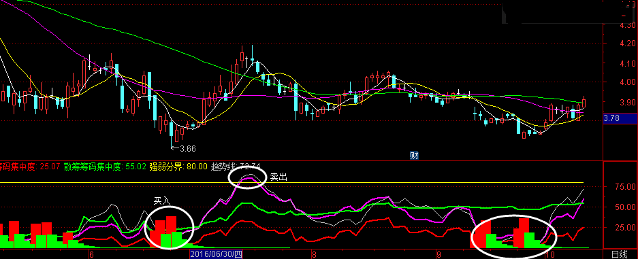This screenshot has width=638, height=259.
Task: Click the white oval circling the sell signal
Action: (x=247, y=179)
